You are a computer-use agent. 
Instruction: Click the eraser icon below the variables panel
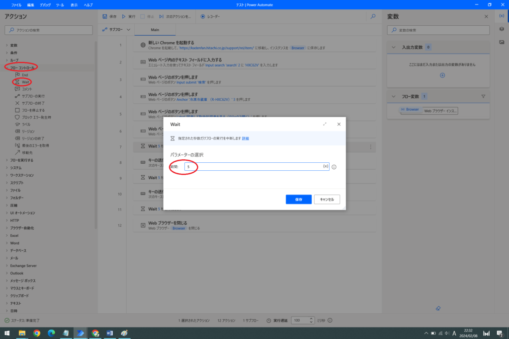[438, 308]
